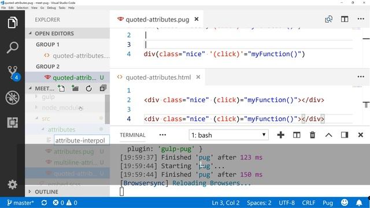Open the Debug view in activity bar
The width and height of the screenshot is (370, 208).
point(12,98)
